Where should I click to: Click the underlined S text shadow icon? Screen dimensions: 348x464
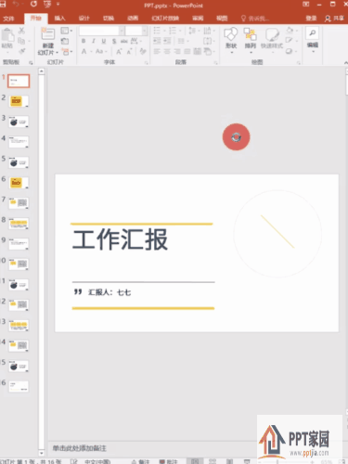(114, 41)
